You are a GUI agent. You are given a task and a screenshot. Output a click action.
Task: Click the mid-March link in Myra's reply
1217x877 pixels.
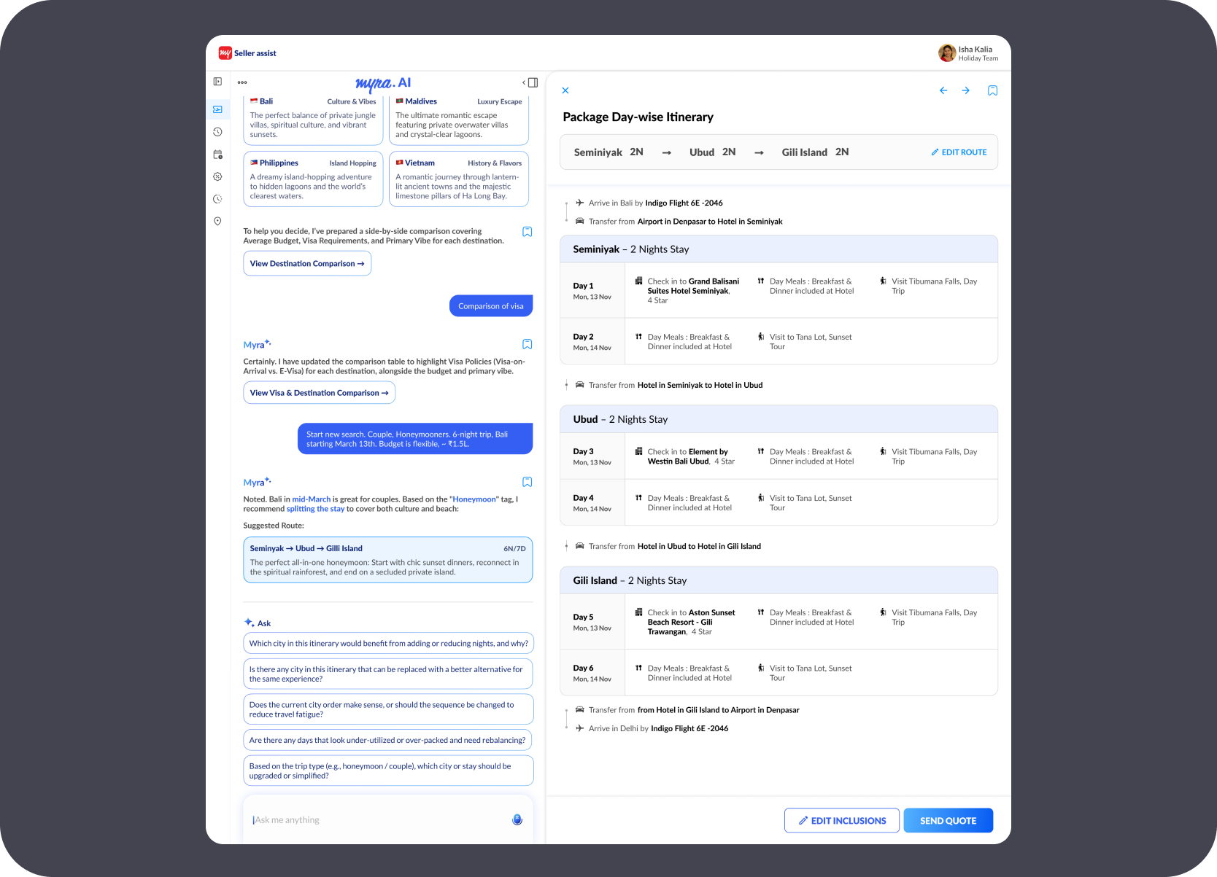312,499
